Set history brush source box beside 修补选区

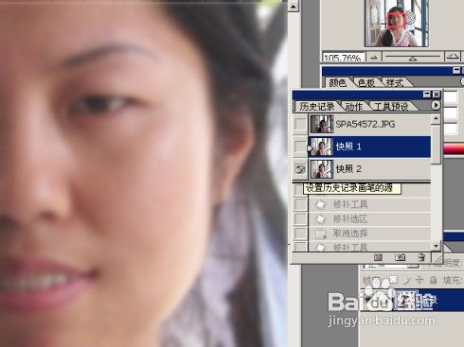tap(300, 218)
